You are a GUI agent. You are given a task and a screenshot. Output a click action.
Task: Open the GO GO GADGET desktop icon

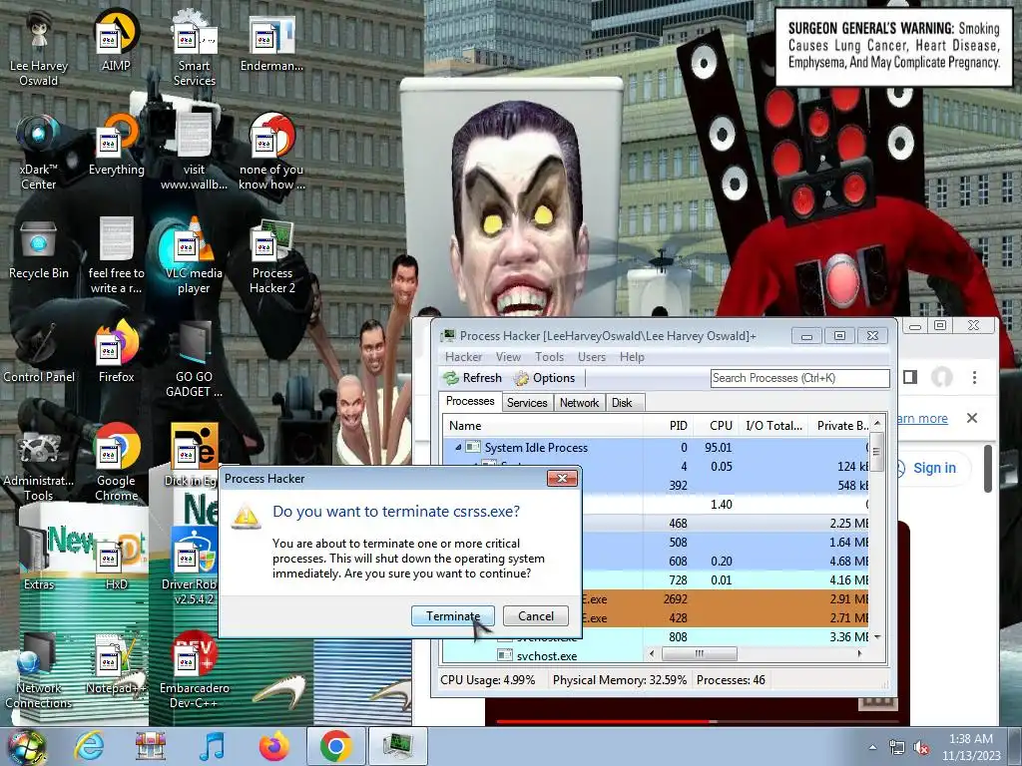click(x=194, y=360)
